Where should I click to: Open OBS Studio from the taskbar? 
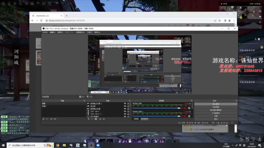pos(91,145)
